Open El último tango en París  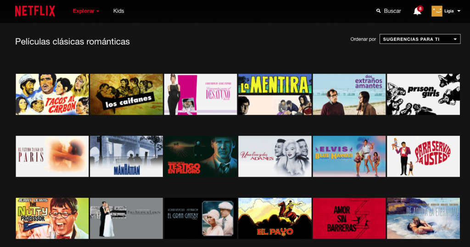[x=52, y=157]
